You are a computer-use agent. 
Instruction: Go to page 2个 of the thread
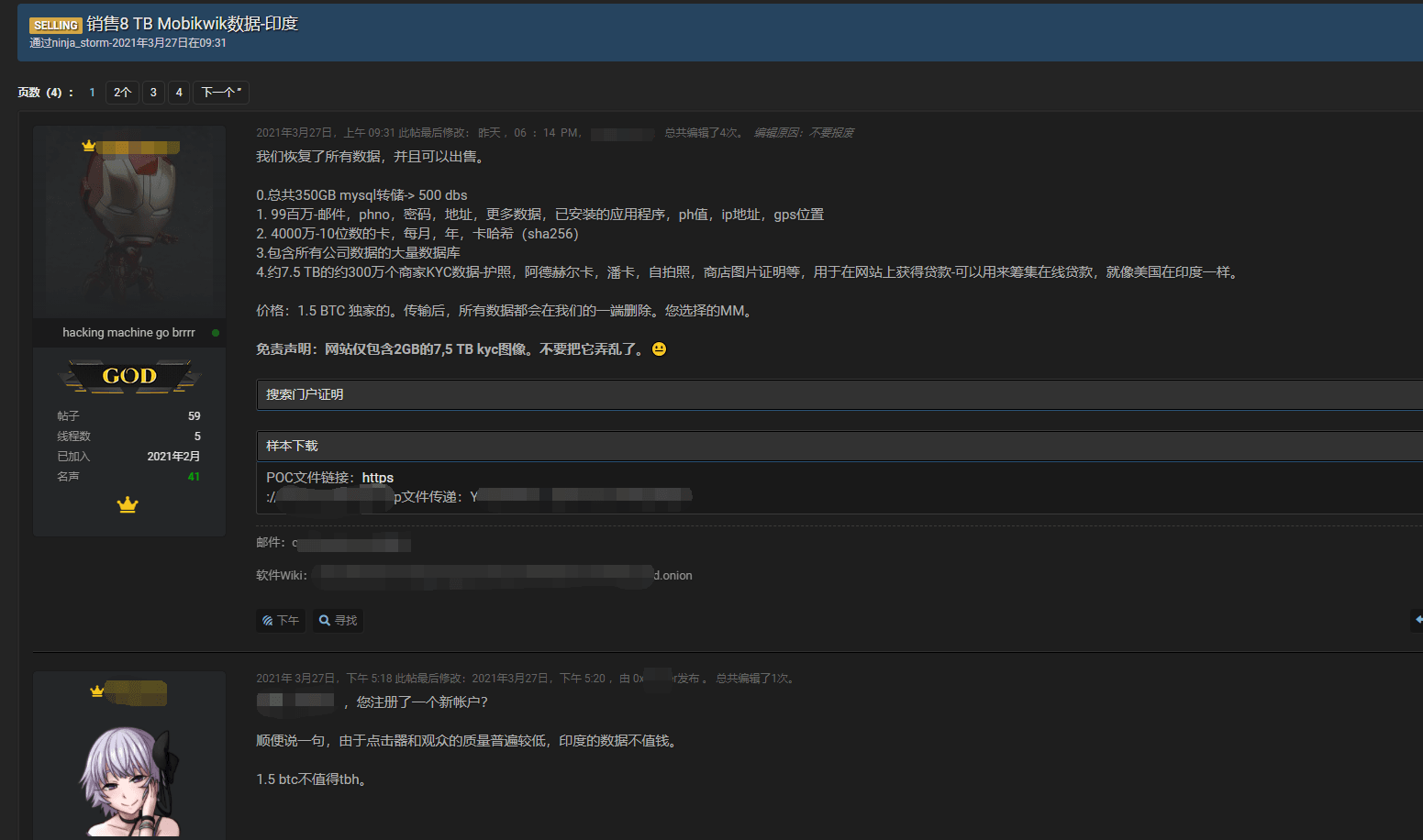click(x=122, y=93)
